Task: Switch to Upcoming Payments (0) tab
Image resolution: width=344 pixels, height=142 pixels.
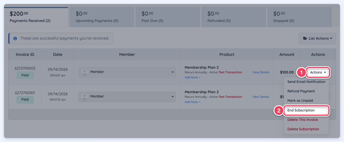Action: click(102, 17)
